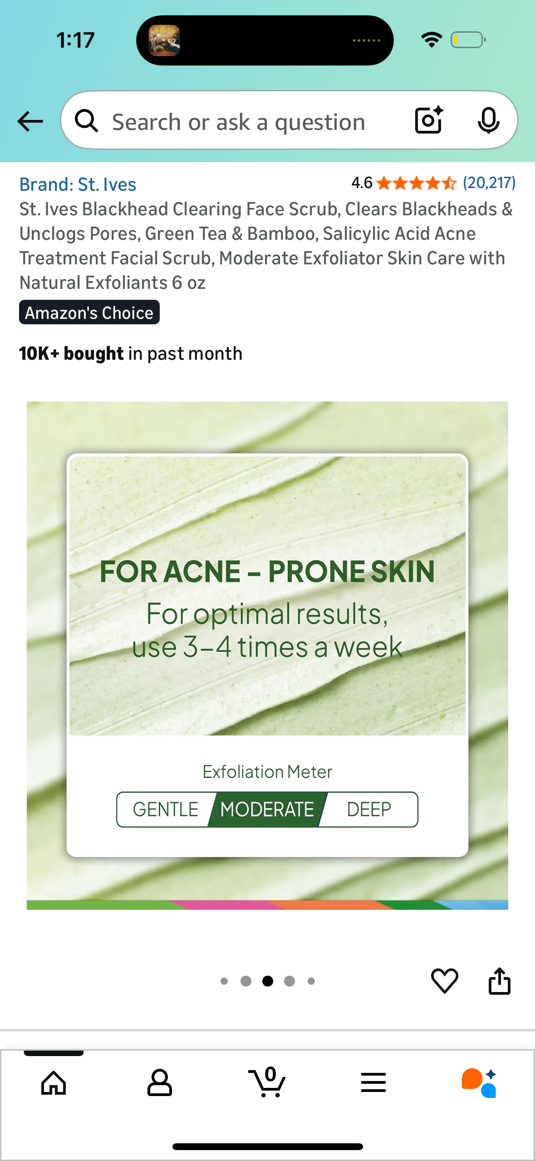This screenshot has width=535, height=1161.
Task: Open the shopping cart
Action: (267, 1083)
